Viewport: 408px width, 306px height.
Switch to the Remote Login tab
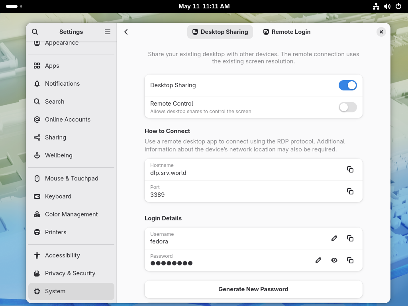(287, 32)
